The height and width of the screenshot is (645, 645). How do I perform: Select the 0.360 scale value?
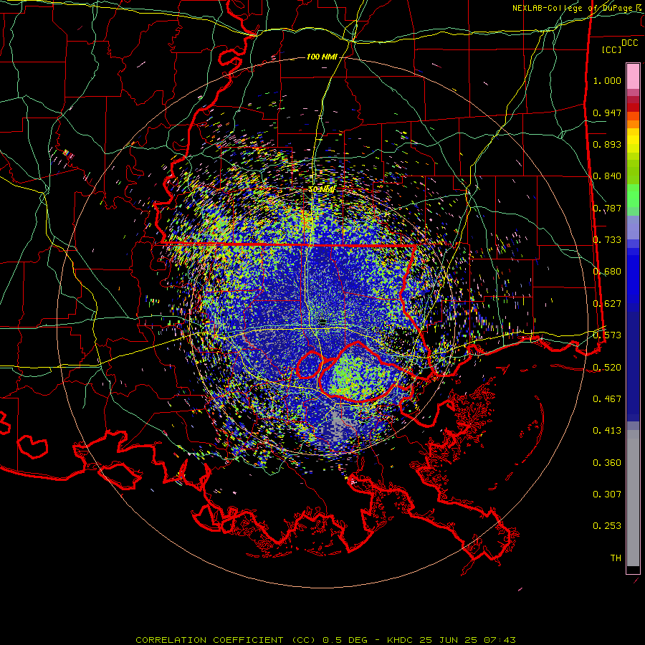[x=607, y=463]
